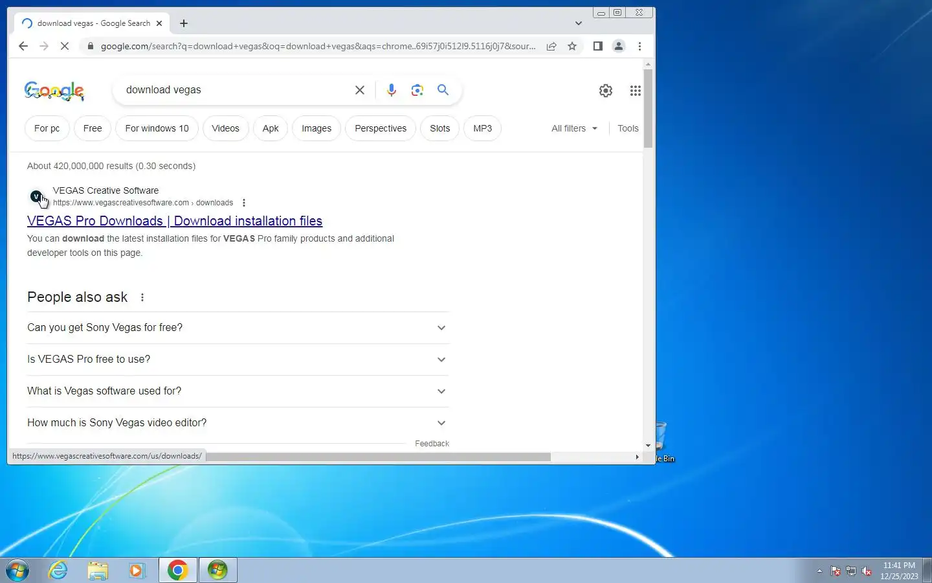Stop page loading with X button
This screenshot has width=932, height=583.
[x=65, y=46]
